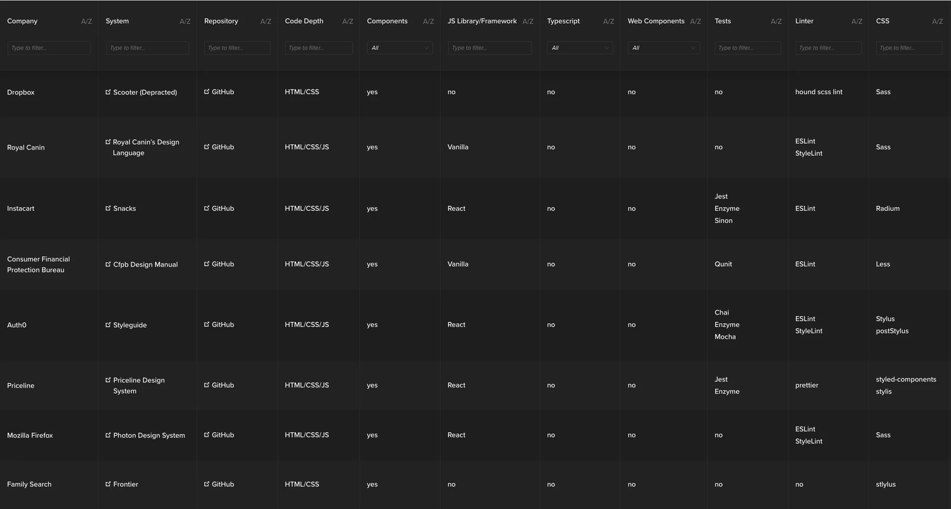Click external link icon beside Cfpb Design Manual
The image size is (951, 509).
click(108, 264)
